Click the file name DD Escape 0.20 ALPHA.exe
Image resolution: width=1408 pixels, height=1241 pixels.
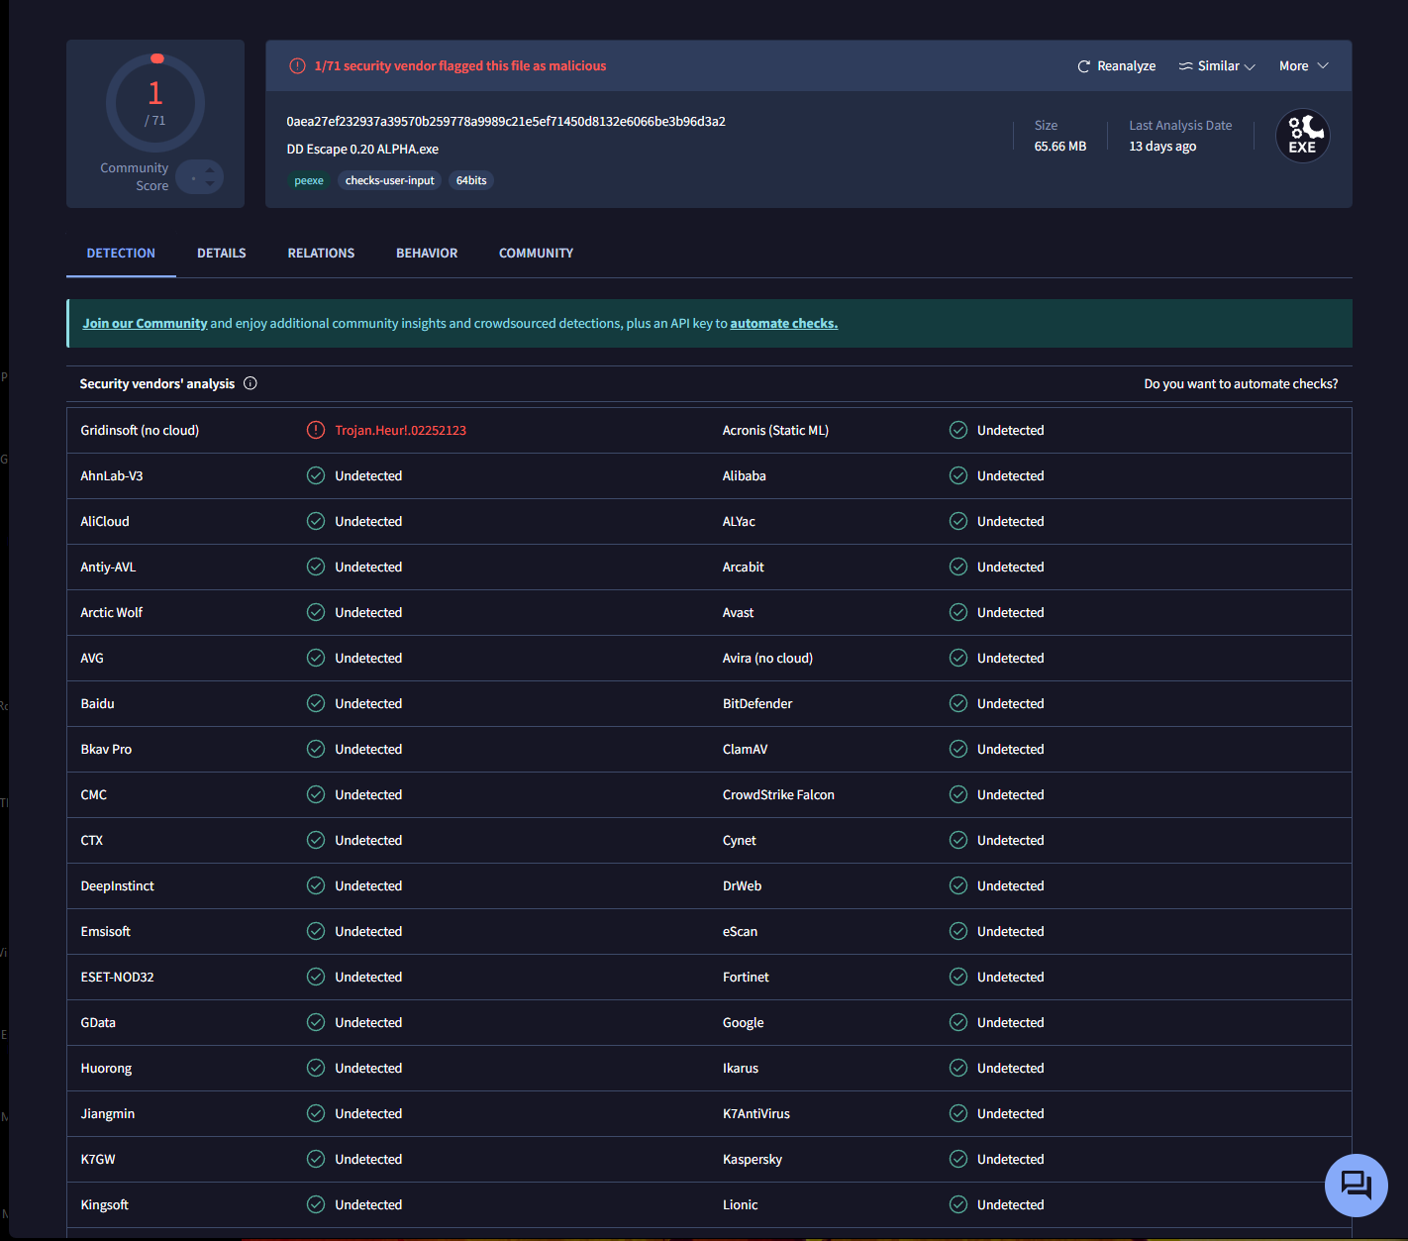pyautogui.click(x=362, y=150)
